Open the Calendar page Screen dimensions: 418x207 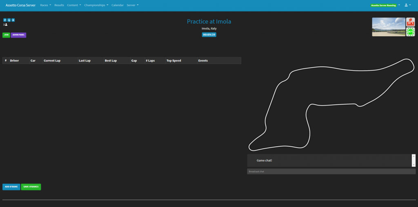click(x=118, y=5)
